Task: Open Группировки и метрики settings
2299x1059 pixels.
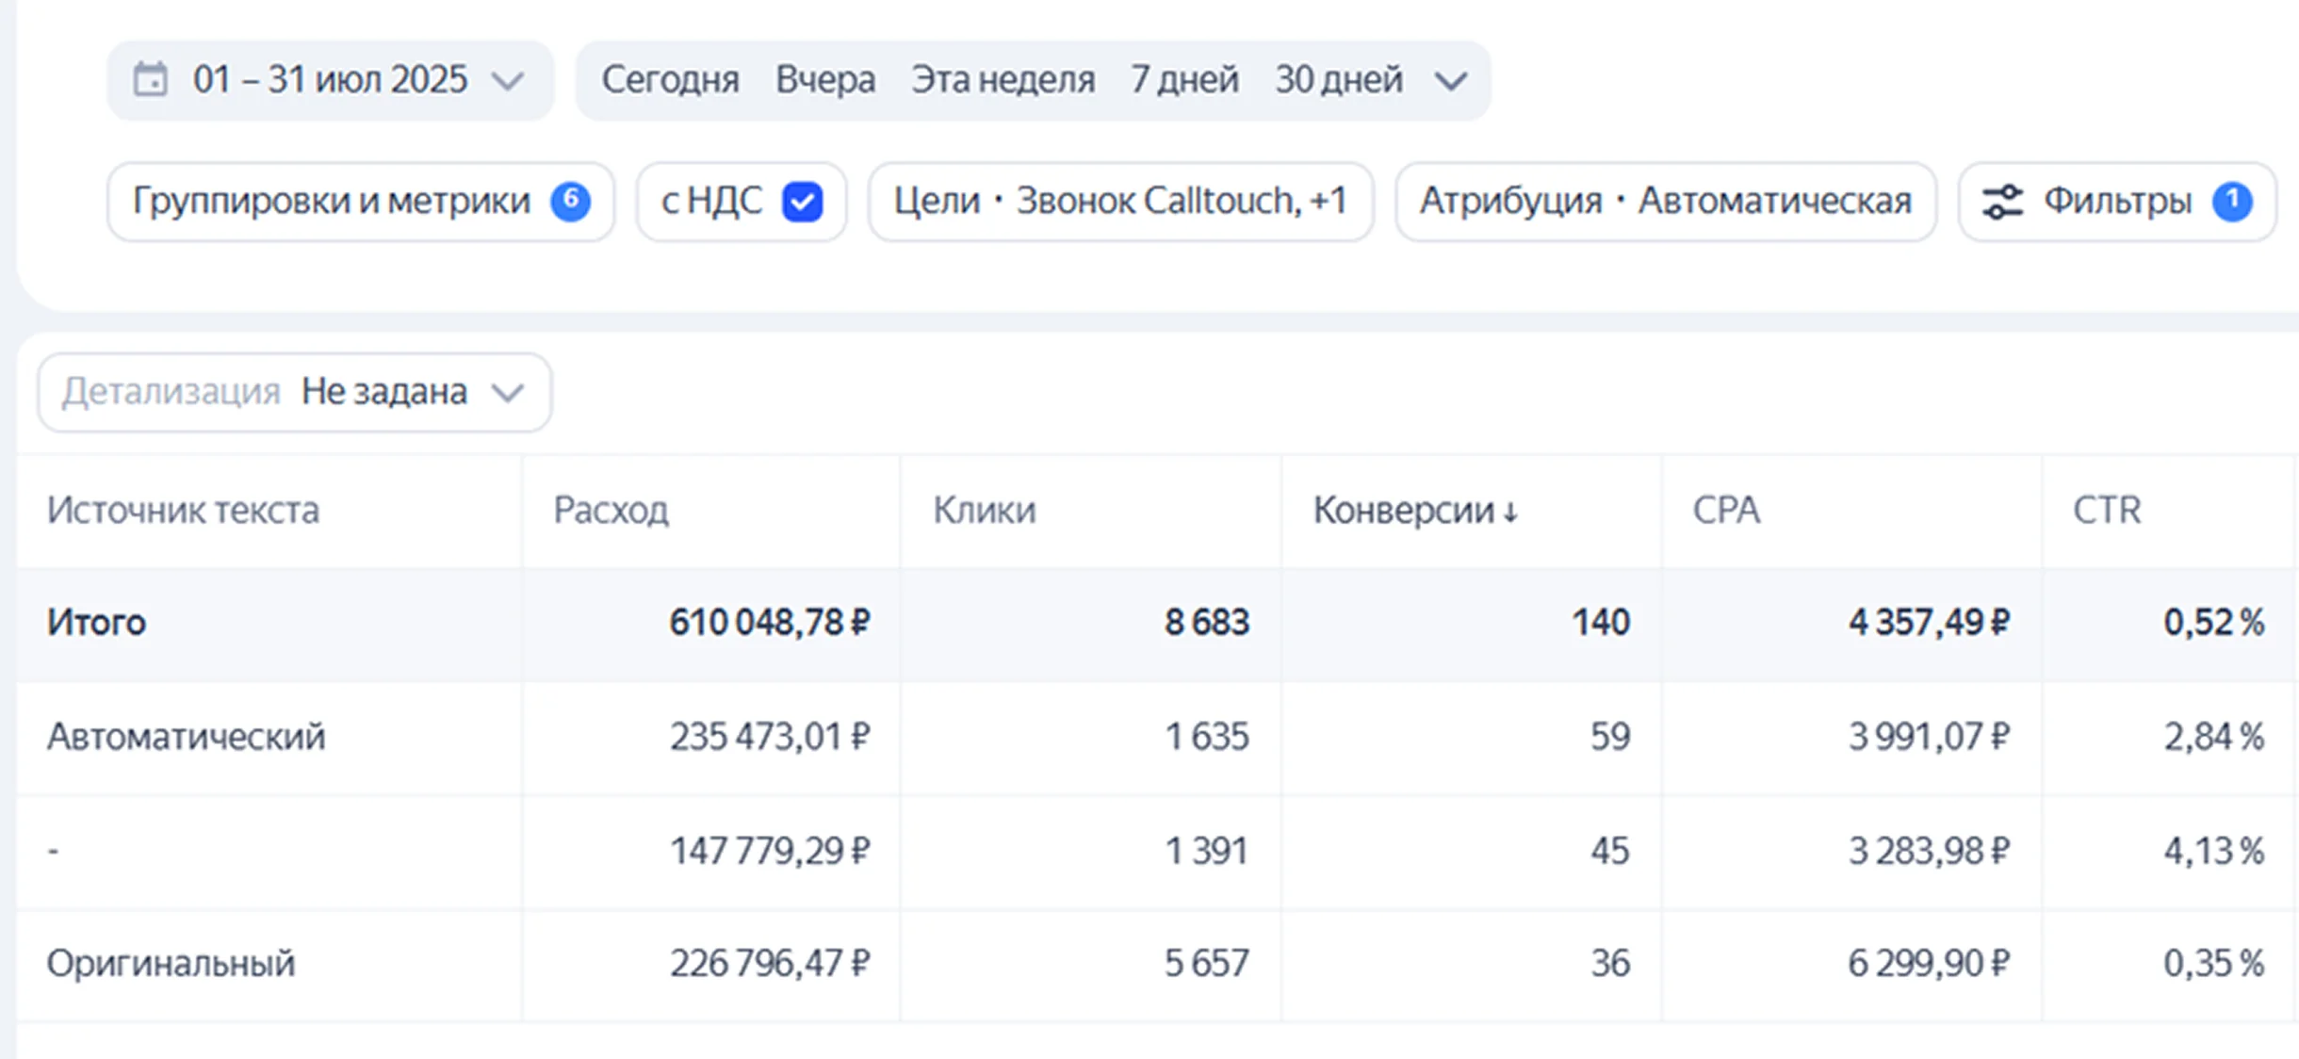Action: (x=332, y=202)
